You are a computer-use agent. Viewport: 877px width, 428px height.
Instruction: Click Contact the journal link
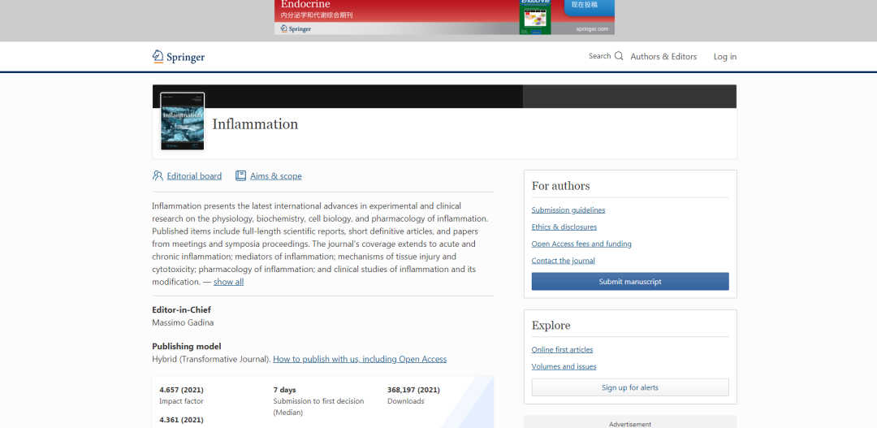coord(563,261)
